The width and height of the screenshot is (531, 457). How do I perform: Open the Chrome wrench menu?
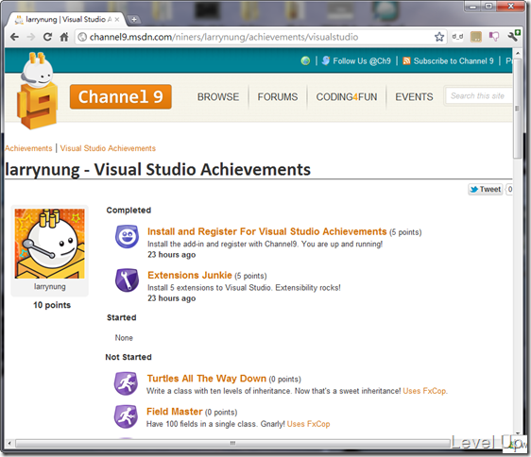pyautogui.click(x=514, y=36)
